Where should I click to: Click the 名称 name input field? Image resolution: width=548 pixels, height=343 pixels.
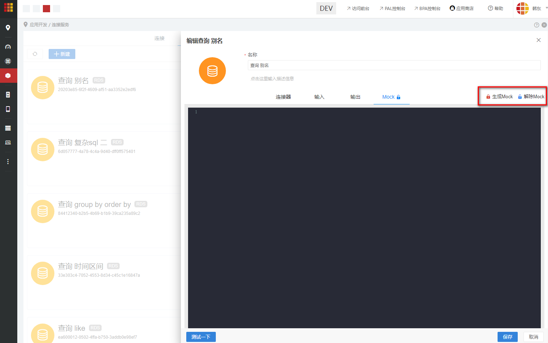(x=393, y=65)
